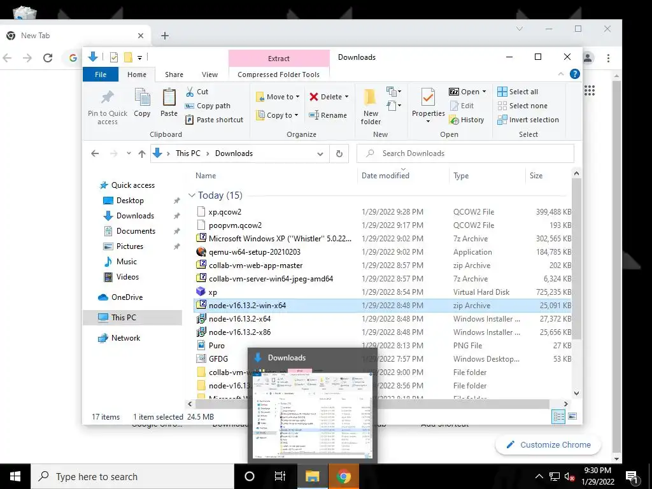Open file History
Viewport: 652px width, 489px height.
pyautogui.click(x=467, y=120)
